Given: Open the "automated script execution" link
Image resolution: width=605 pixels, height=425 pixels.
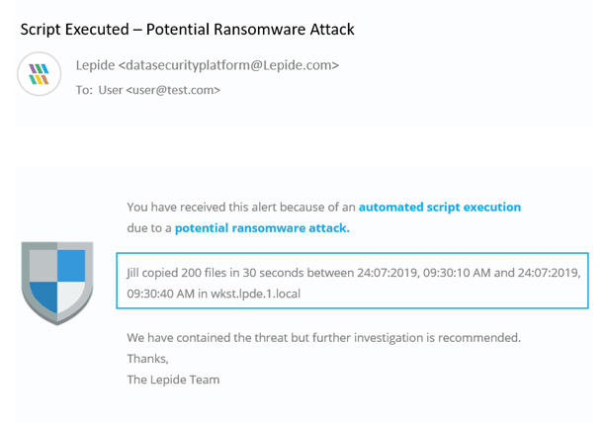Looking at the screenshot, I should 439,208.
